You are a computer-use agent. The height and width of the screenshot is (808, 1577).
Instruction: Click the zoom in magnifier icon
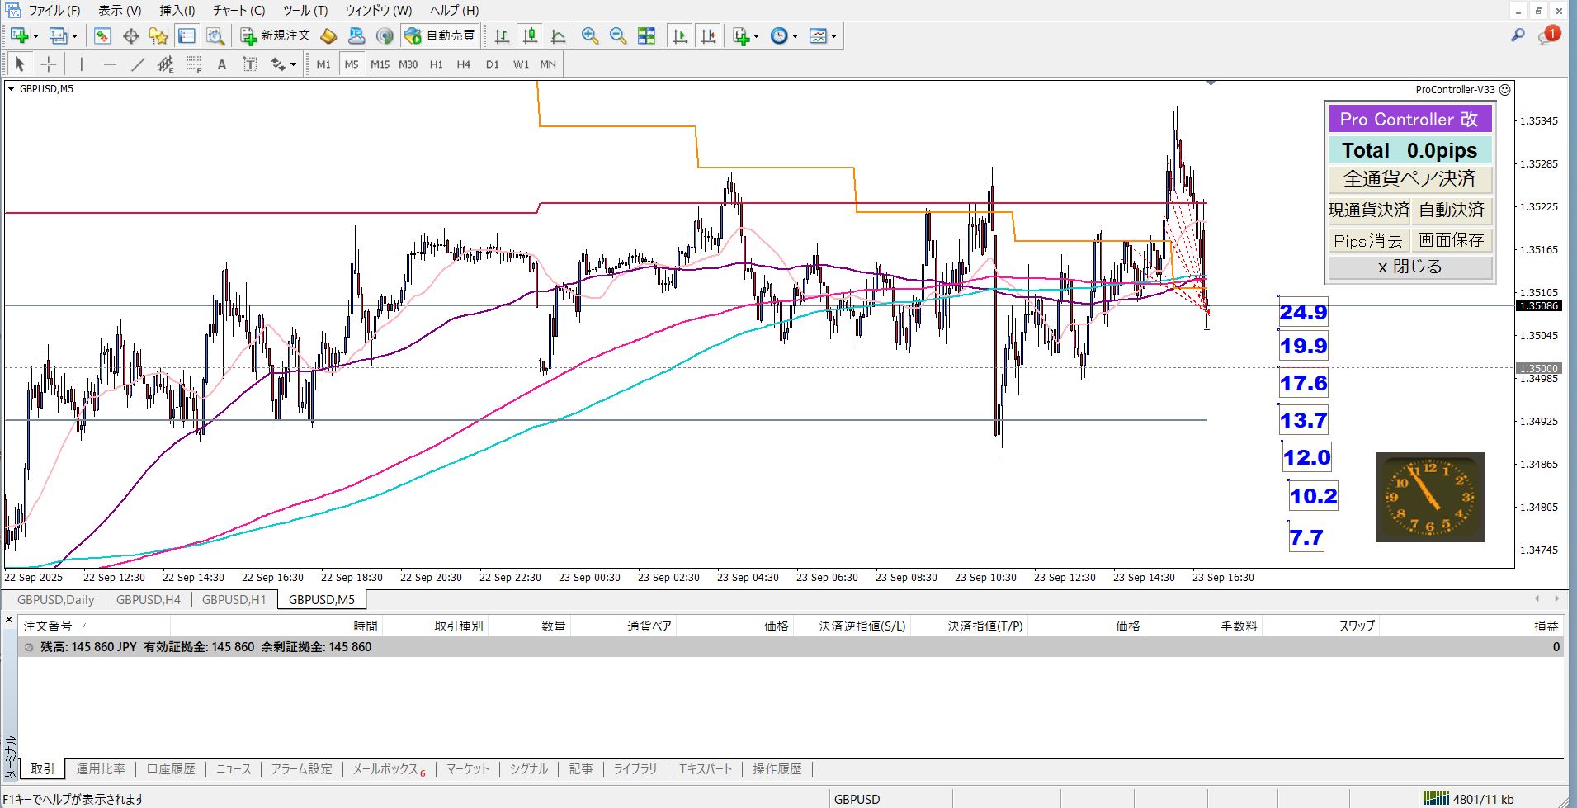[589, 35]
